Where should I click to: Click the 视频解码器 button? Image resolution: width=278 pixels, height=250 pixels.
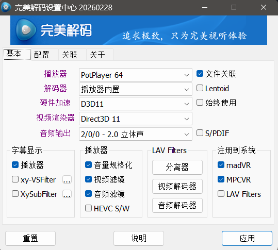177,187
